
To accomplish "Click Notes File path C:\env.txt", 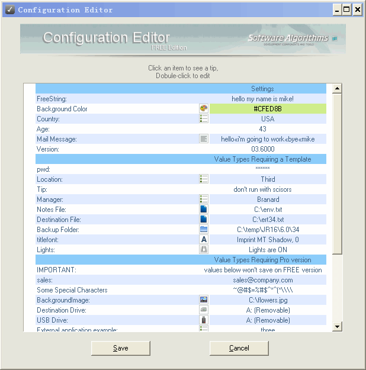I will 268,210.
